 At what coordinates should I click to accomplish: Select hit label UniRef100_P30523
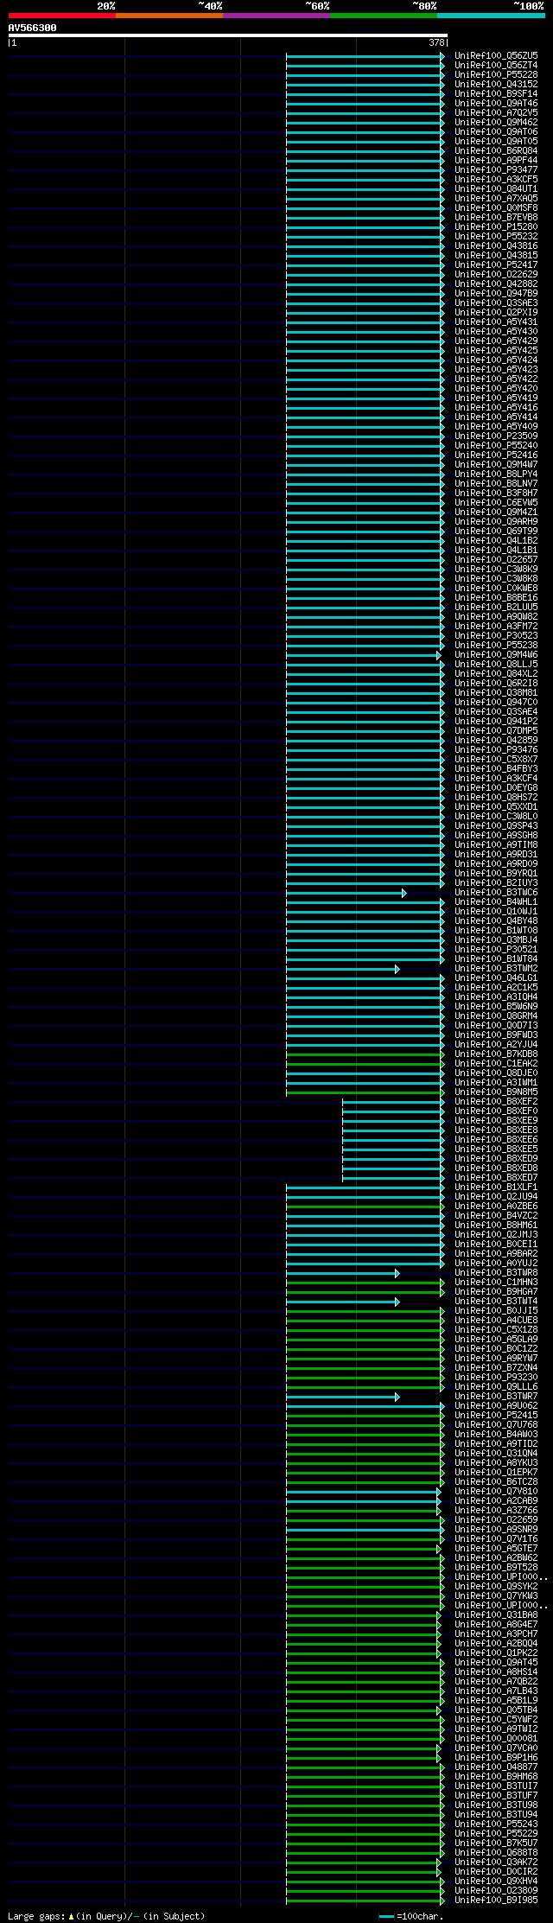tap(496, 635)
